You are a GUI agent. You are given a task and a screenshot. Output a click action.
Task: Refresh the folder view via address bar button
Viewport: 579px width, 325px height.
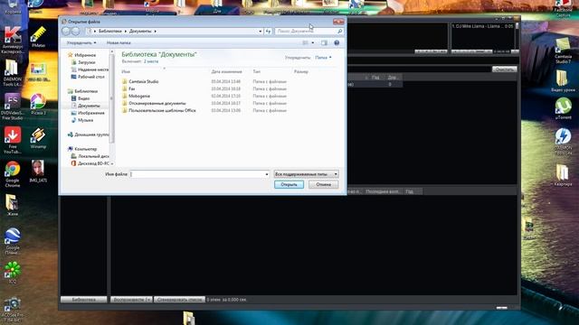[x=268, y=32]
